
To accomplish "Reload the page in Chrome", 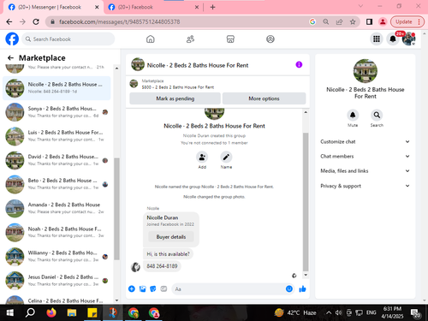I will [x=36, y=21].
